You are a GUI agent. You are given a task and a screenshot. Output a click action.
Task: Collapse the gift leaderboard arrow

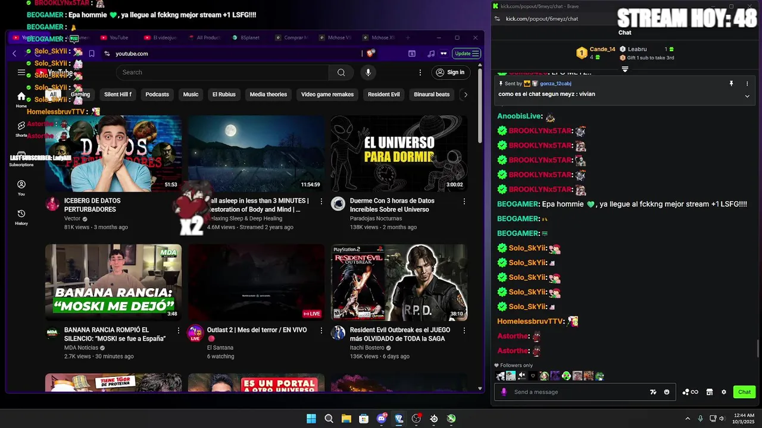[625, 70]
